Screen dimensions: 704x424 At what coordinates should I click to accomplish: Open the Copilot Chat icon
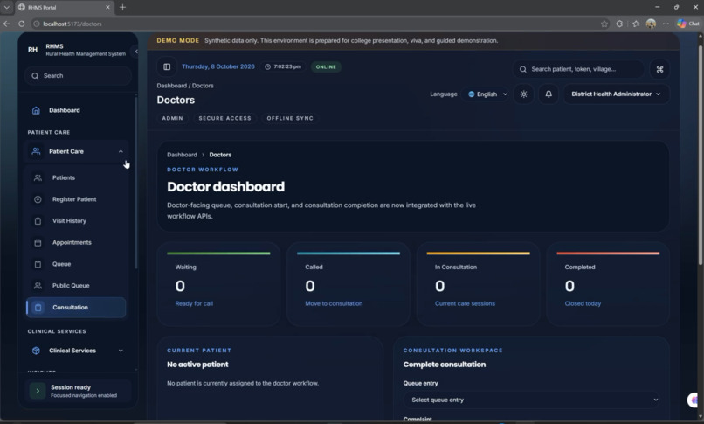pyautogui.click(x=687, y=24)
